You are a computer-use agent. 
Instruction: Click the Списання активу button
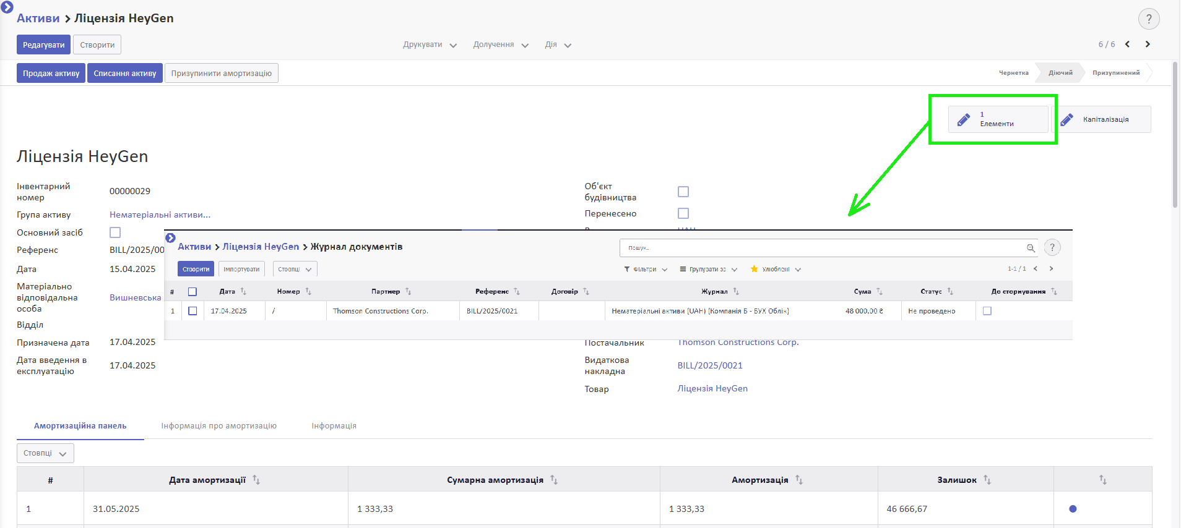125,73
